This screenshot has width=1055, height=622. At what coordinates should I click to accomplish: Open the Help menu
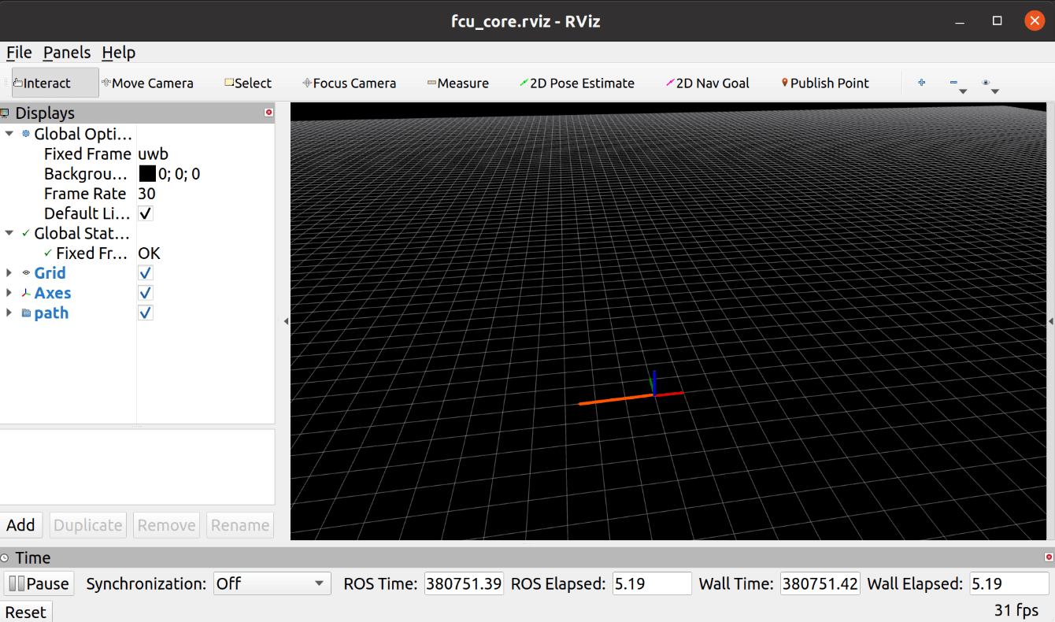(x=119, y=53)
